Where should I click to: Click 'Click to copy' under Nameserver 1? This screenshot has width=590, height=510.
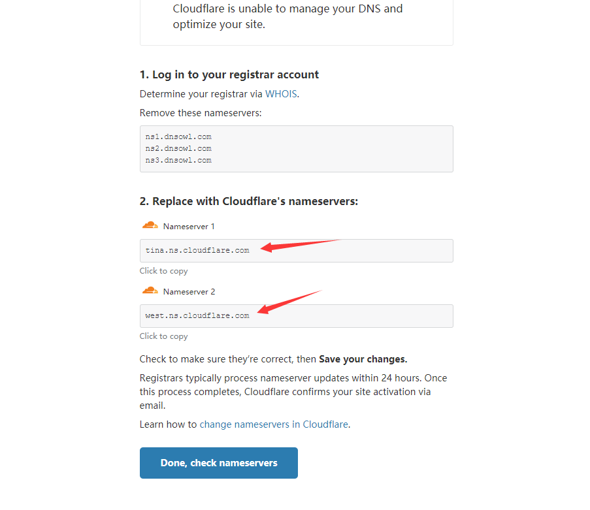pyautogui.click(x=163, y=271)
